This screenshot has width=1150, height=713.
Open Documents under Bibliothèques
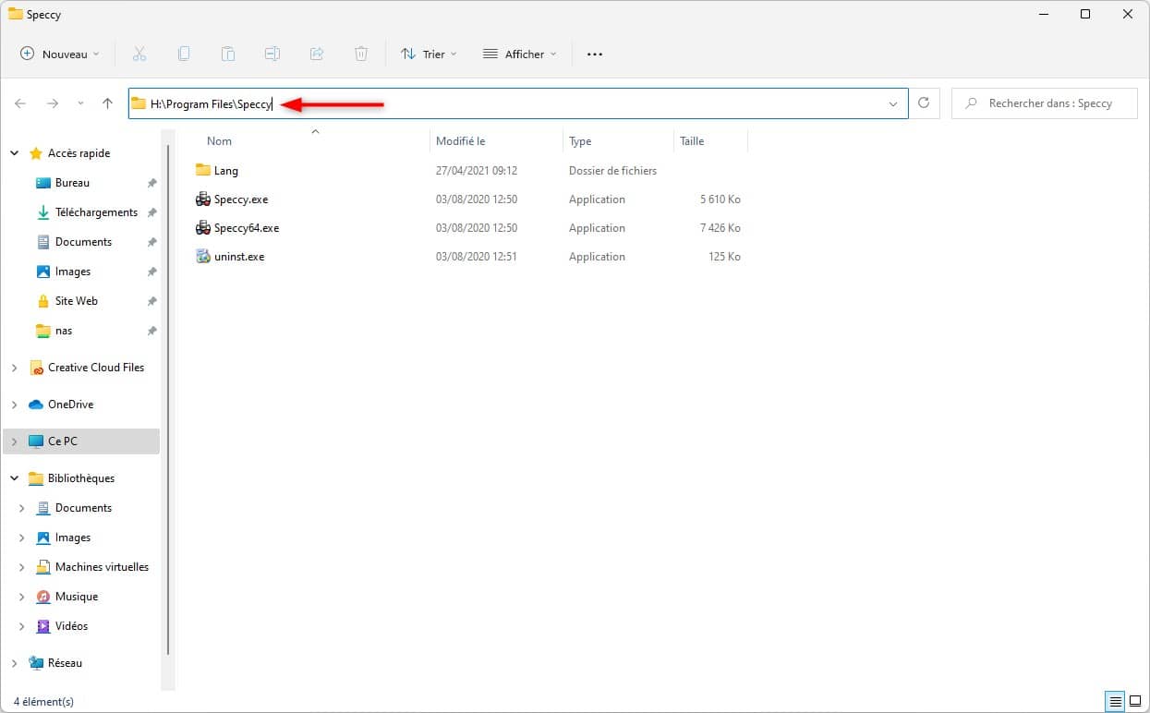click(x=83, y=508)
